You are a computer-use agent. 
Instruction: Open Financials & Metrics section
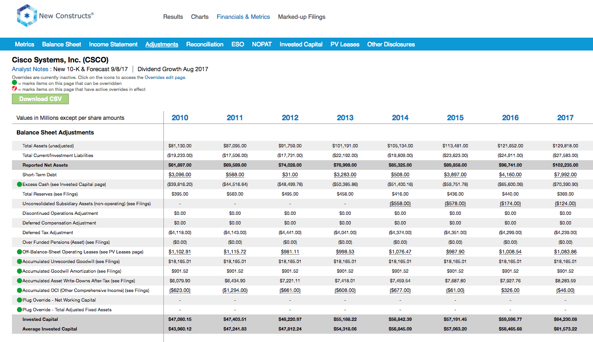click(243, 17)
